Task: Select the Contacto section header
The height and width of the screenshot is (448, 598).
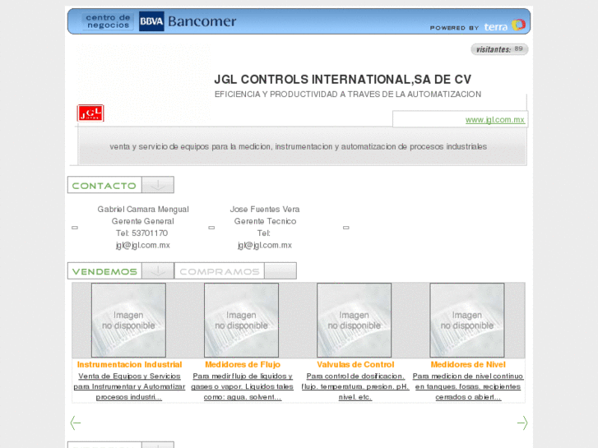Action: pyautogui.click(x=104, y=185)
